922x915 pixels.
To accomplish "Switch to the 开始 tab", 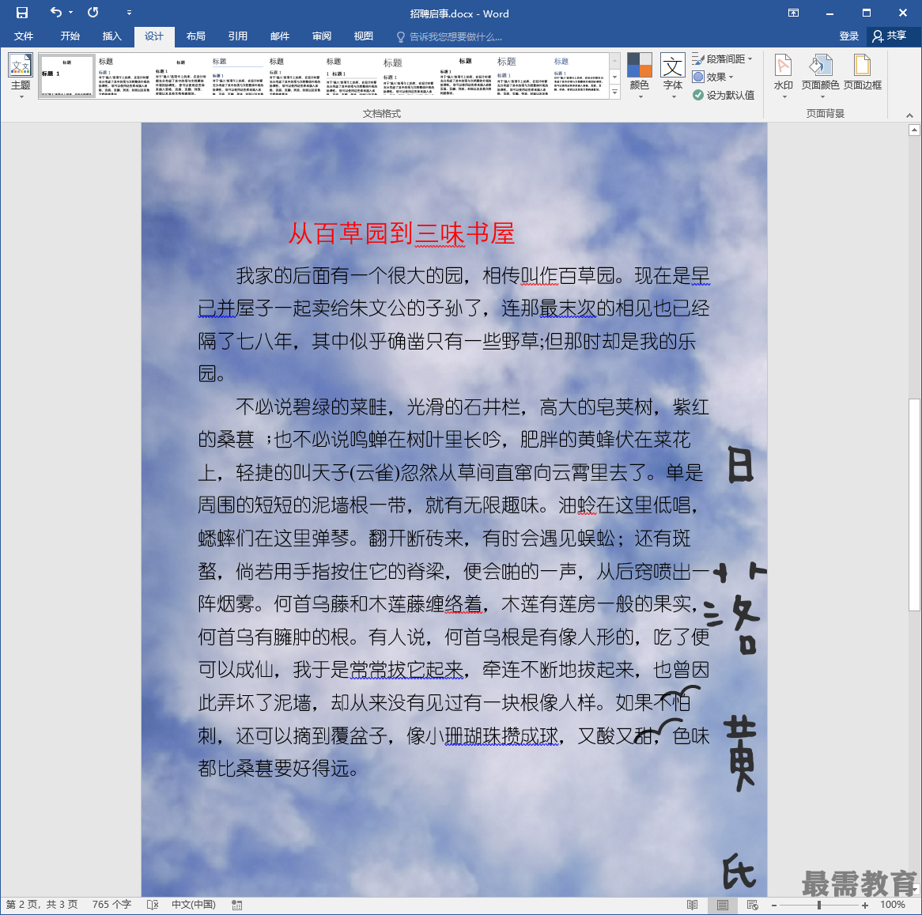I will click(70, 36).
